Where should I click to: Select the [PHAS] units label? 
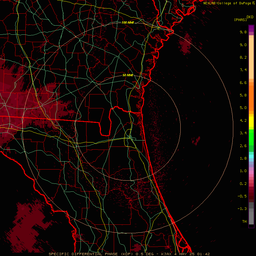tap(240, 20)
